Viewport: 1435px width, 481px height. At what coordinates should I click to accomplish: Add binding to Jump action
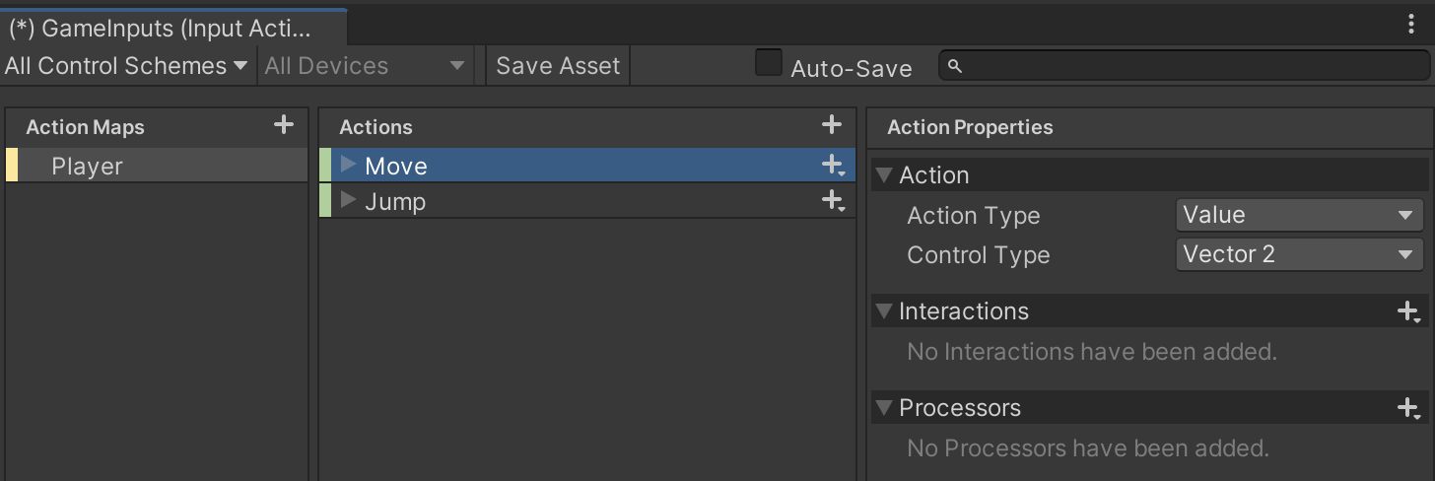tap(834, 202)
